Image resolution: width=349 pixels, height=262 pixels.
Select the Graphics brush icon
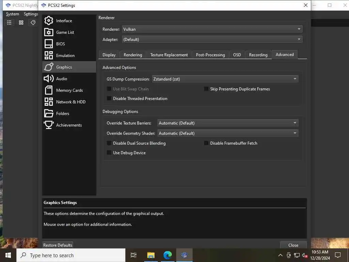[x=48, y=67]
